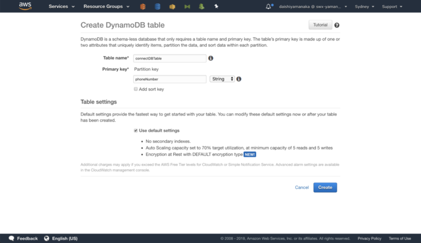Screen dimensions: 421x243
Task: Click the AWS logo home icon
Action: [25, 6]
